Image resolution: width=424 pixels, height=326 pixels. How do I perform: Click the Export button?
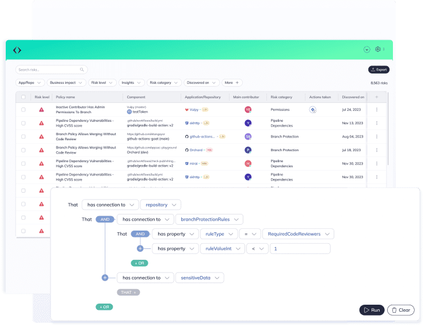pos(378,70)
